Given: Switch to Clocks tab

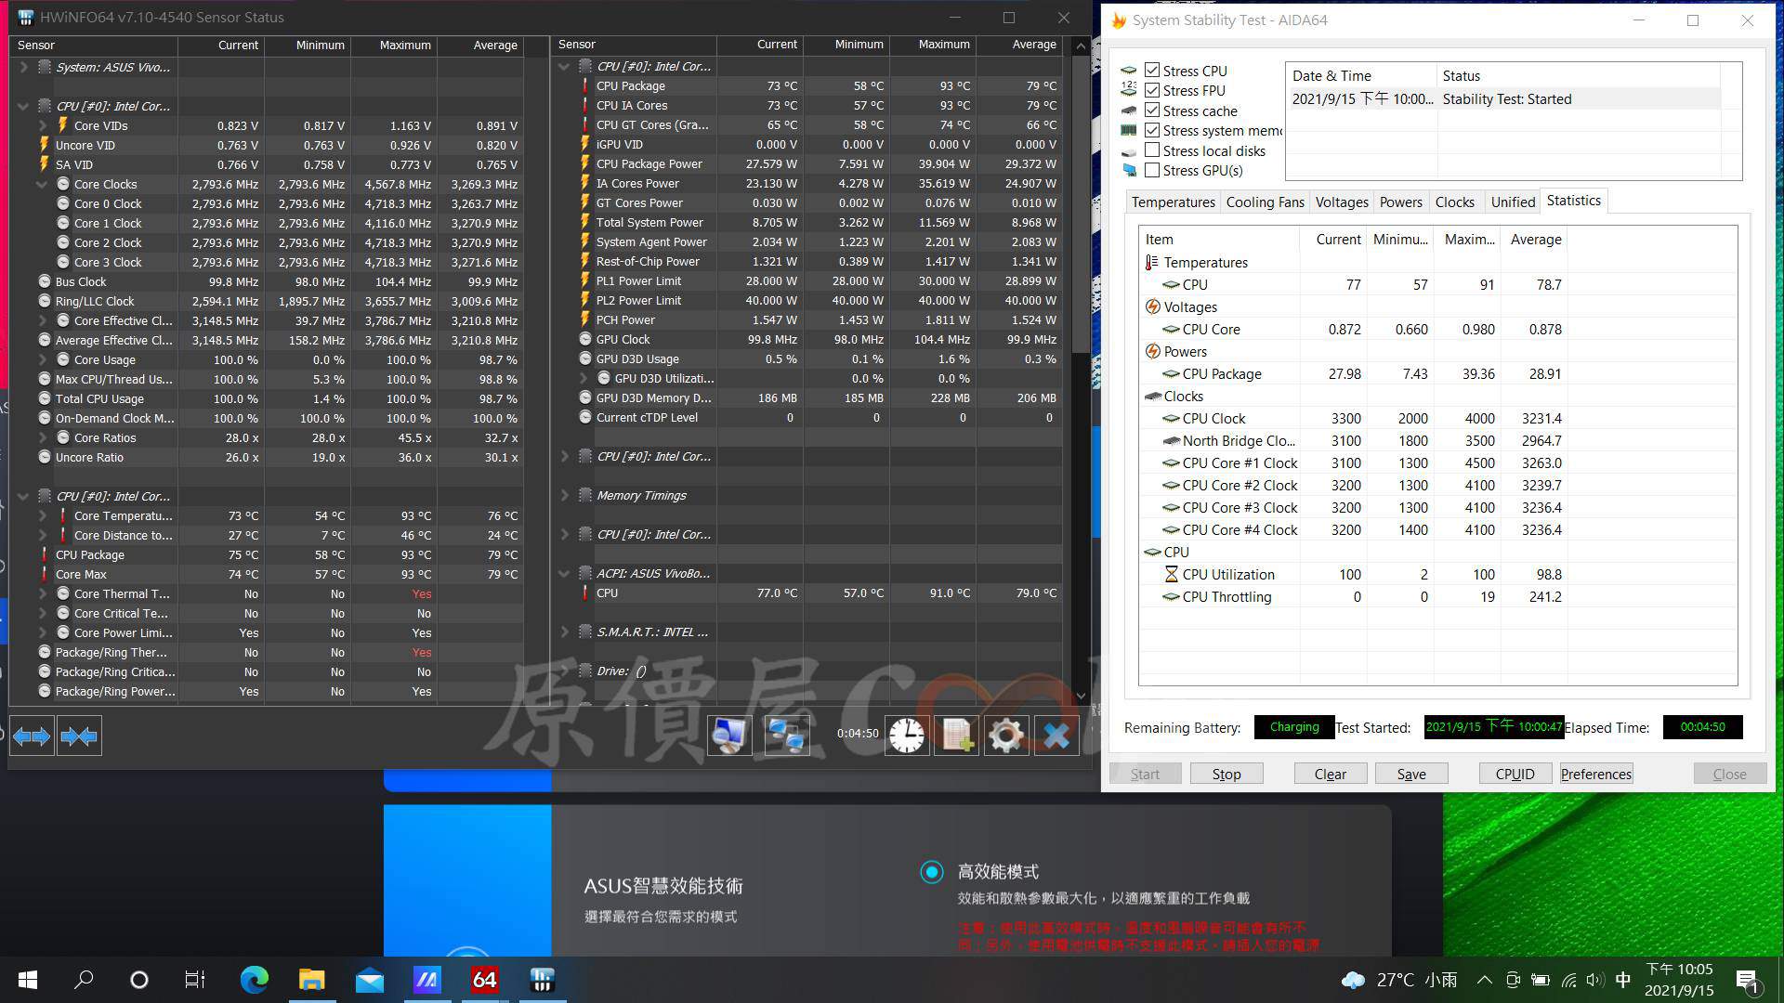Looking at the screenshot, I should point(1454,202).
